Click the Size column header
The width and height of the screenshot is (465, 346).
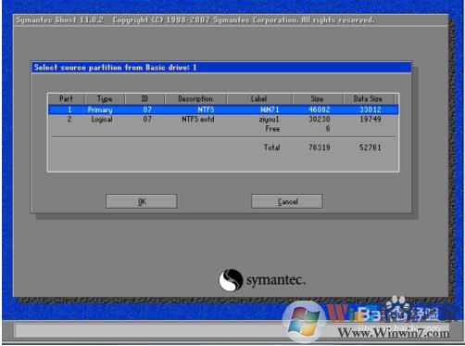[x=317, y=99]
